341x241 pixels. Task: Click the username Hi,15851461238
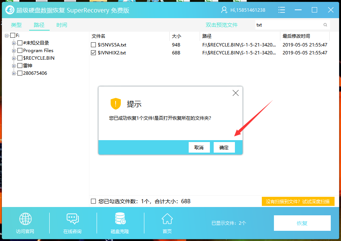(x=248, y=10)
